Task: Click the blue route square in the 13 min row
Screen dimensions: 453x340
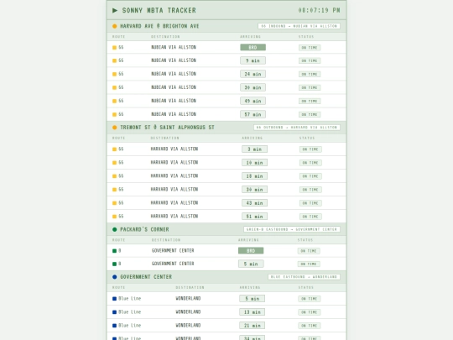Action: coord(114,312)
